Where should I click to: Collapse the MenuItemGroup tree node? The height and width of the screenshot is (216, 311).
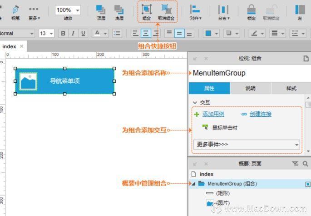pyautogui.click(x=193, y=184)
